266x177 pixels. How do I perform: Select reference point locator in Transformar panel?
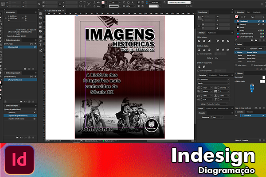point(199,18)
